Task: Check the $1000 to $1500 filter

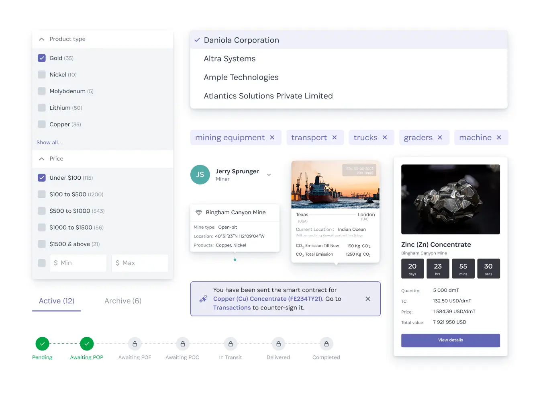Action: tap(42, 227)
